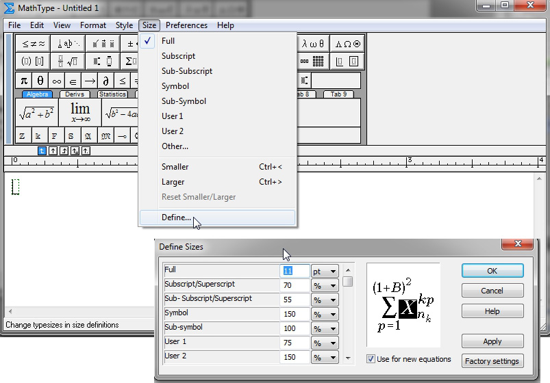Click the User 1 size value field
Viewport: 550px width, 383px height.
[295, 343]
